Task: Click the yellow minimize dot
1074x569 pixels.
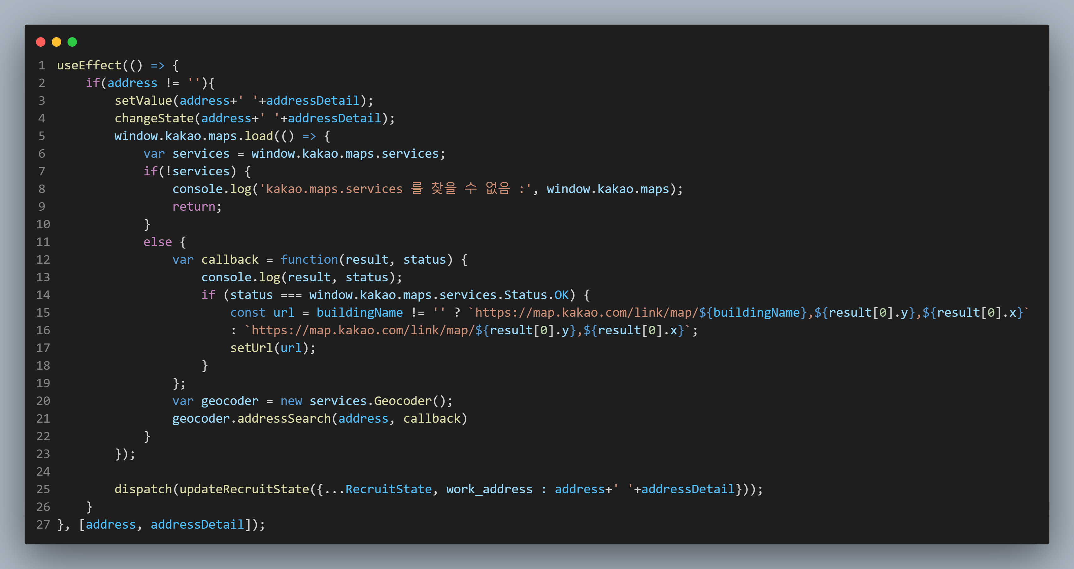Action: pyautogui.click(x=56, y=42)
